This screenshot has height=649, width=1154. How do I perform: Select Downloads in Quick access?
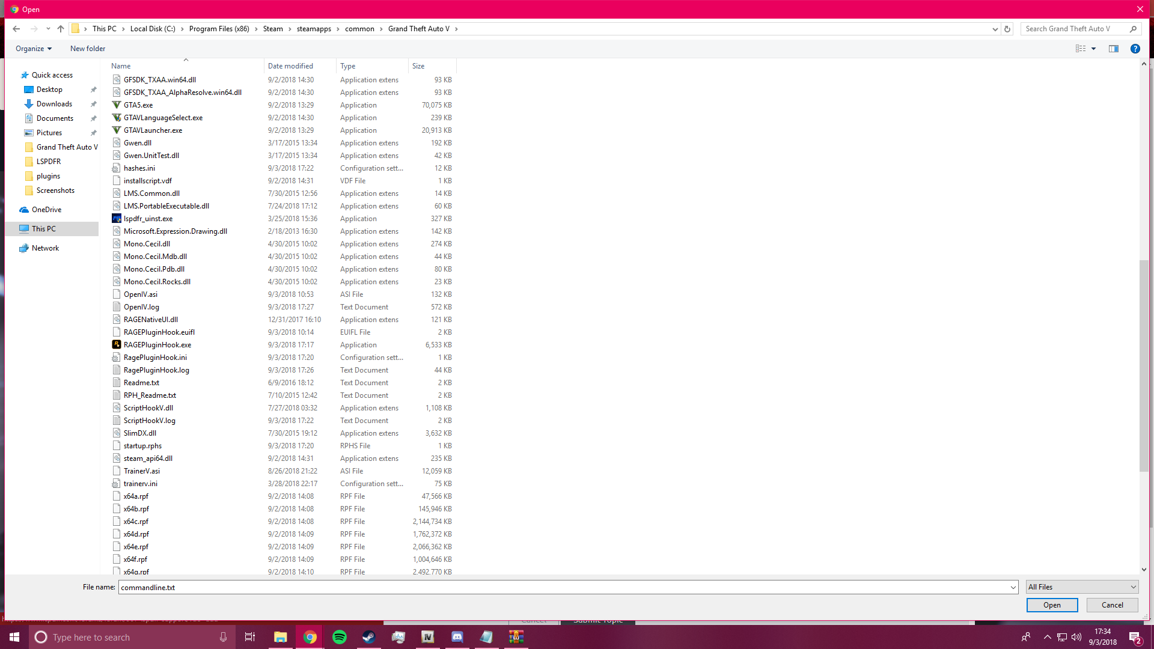point(54,104)
